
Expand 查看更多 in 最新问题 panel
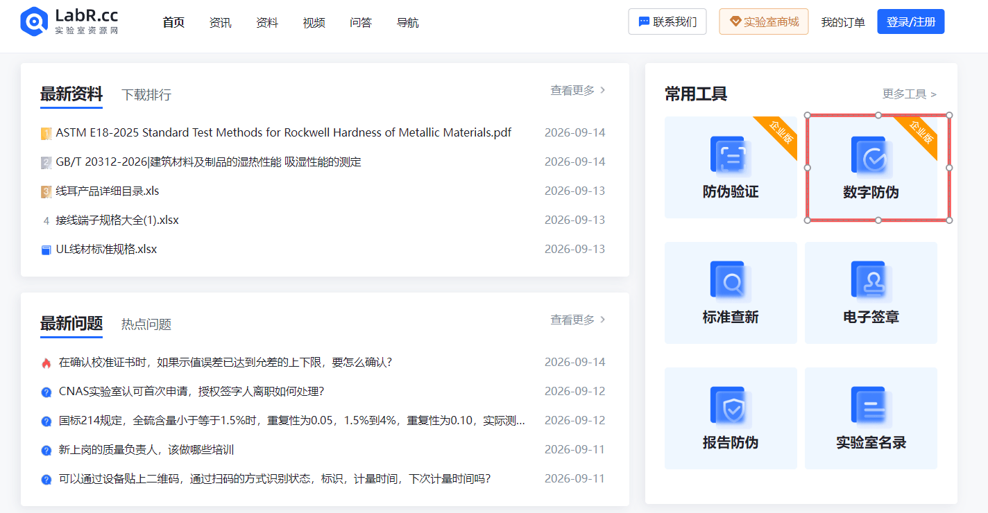coord(578,320)
